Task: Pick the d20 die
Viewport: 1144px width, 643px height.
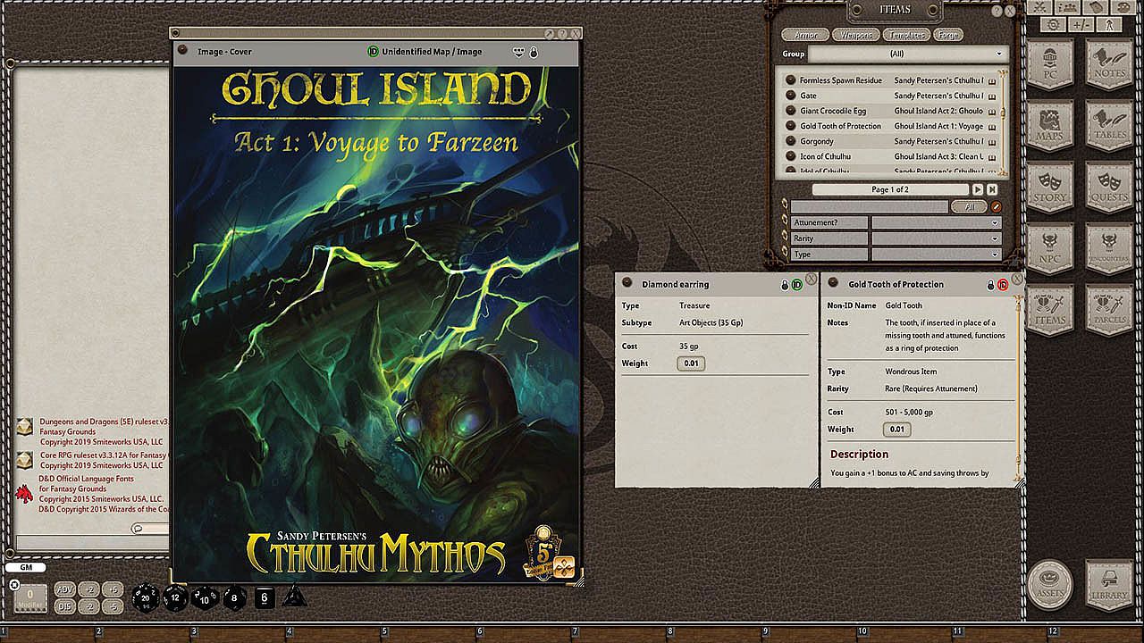Action: tap(145, 597)
